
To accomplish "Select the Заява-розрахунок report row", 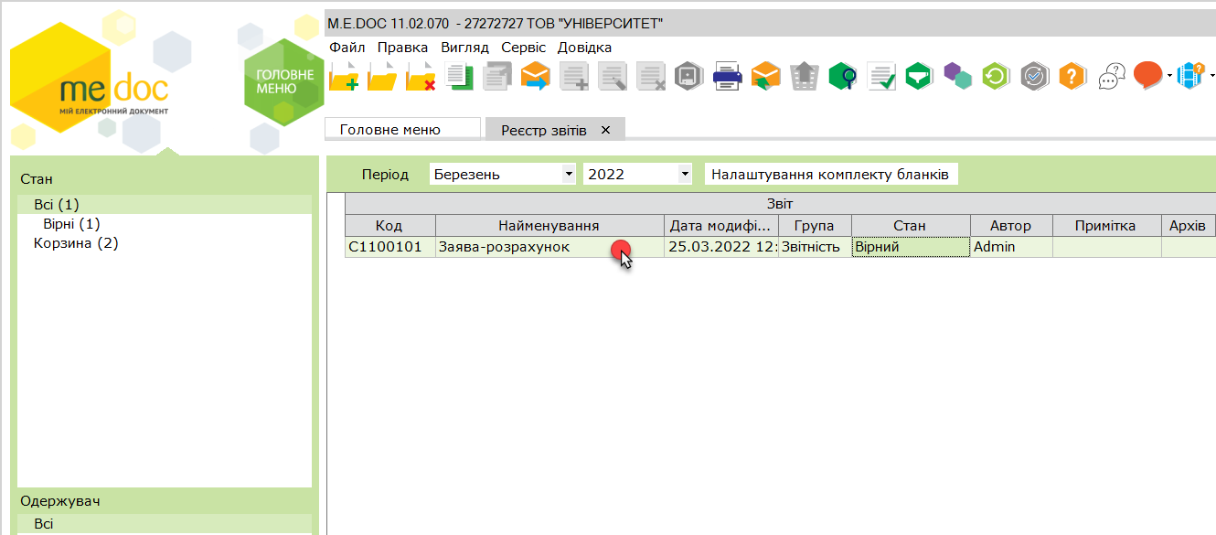I will [x=780, y=247].
